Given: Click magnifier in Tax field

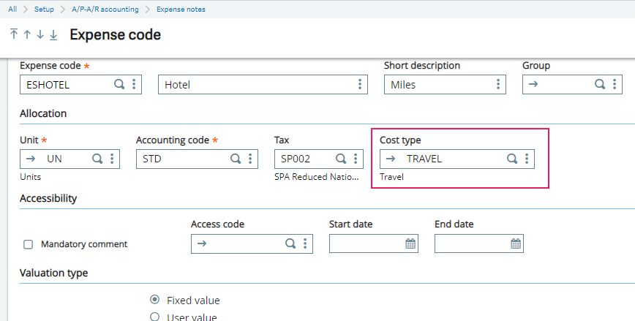Looking at the screenshot, I should pos(341,159).
